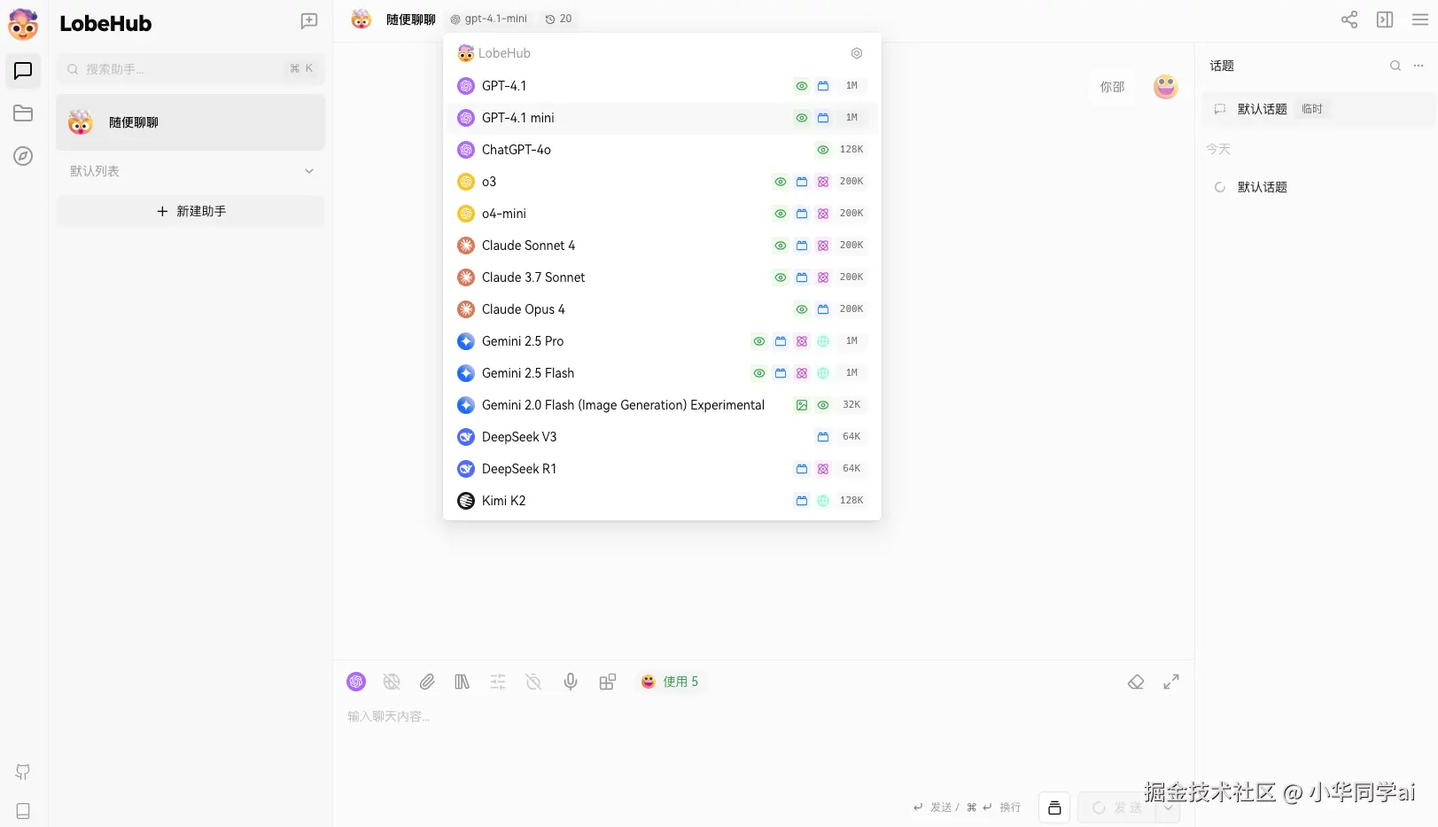
Task: Pick the DeepSeek V3 model
Action: click(662, 437)
